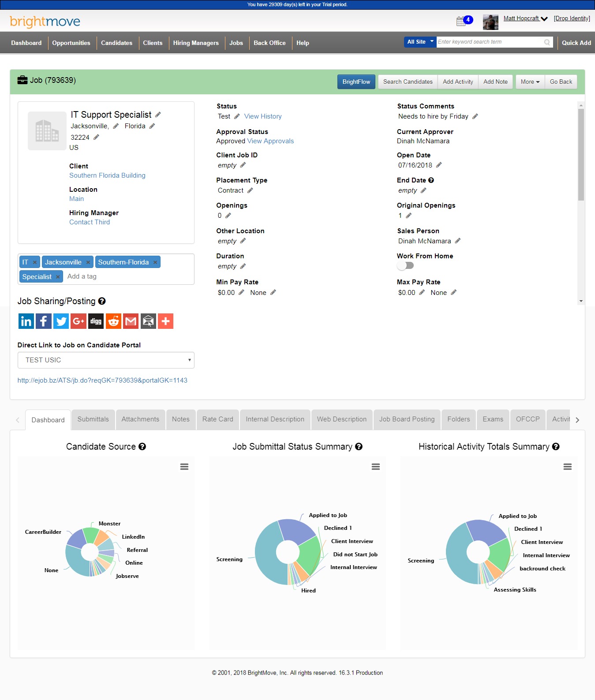This screenshot has height=700, width=595.
Task: Remove the Southern-Florida tag
Action: click(x=155, y=262)
